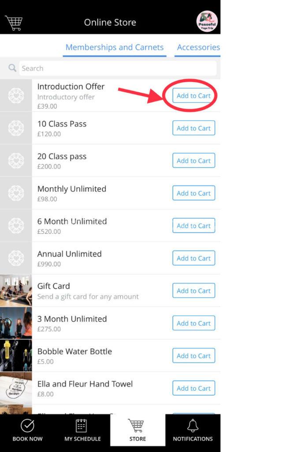
Task: Click the search magnifier icon
Action: coord(12,68)
